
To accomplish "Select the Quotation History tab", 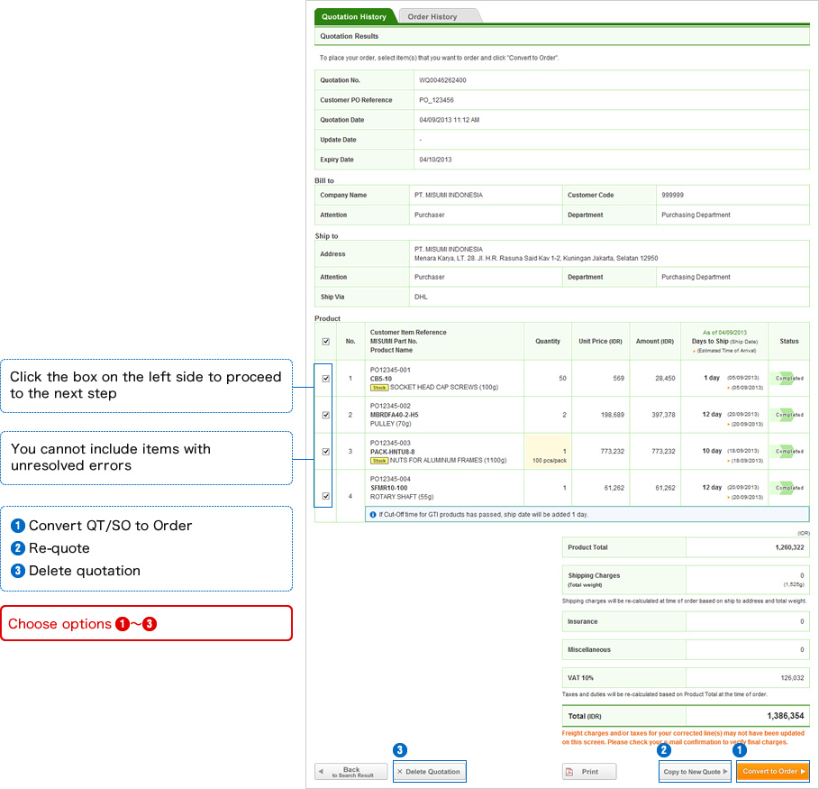I will coord(354,16).
